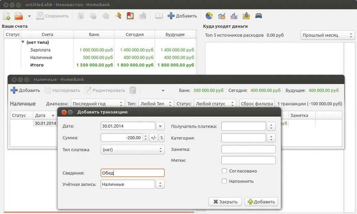Open the assignments wand icon
357x214 pixels.
coord(118,16)
